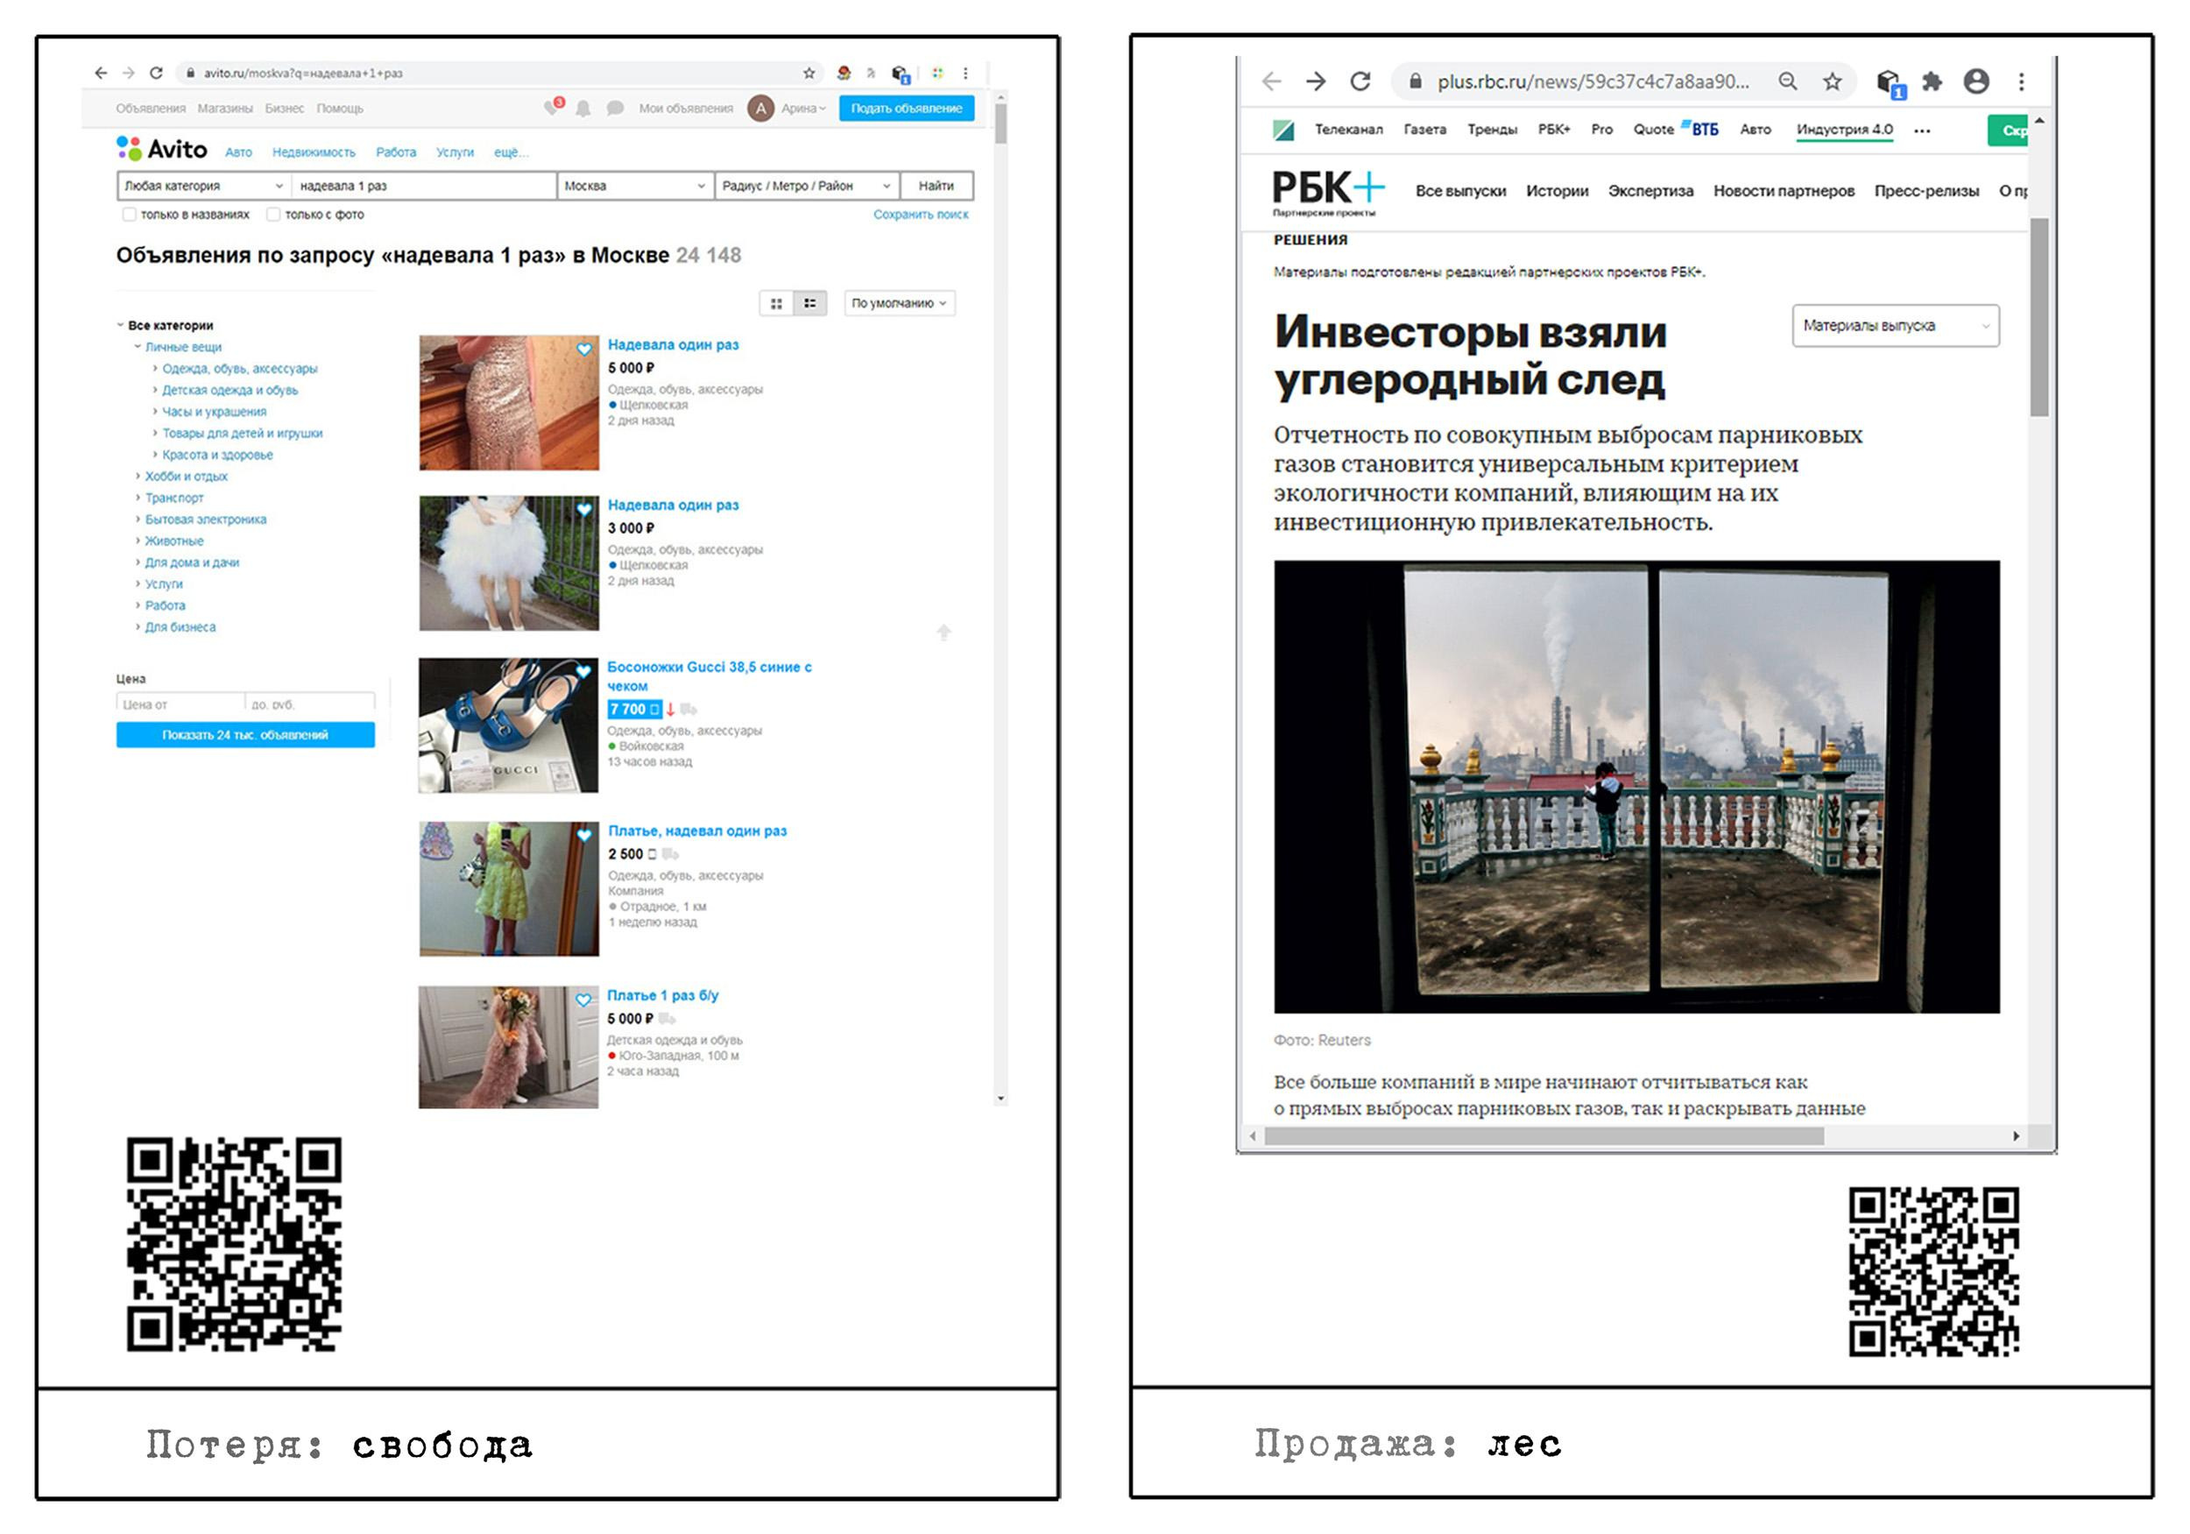Add the Gucci sandals listing to favorites
This screenshot has width=2190, height=1534.
click(583, 672)
